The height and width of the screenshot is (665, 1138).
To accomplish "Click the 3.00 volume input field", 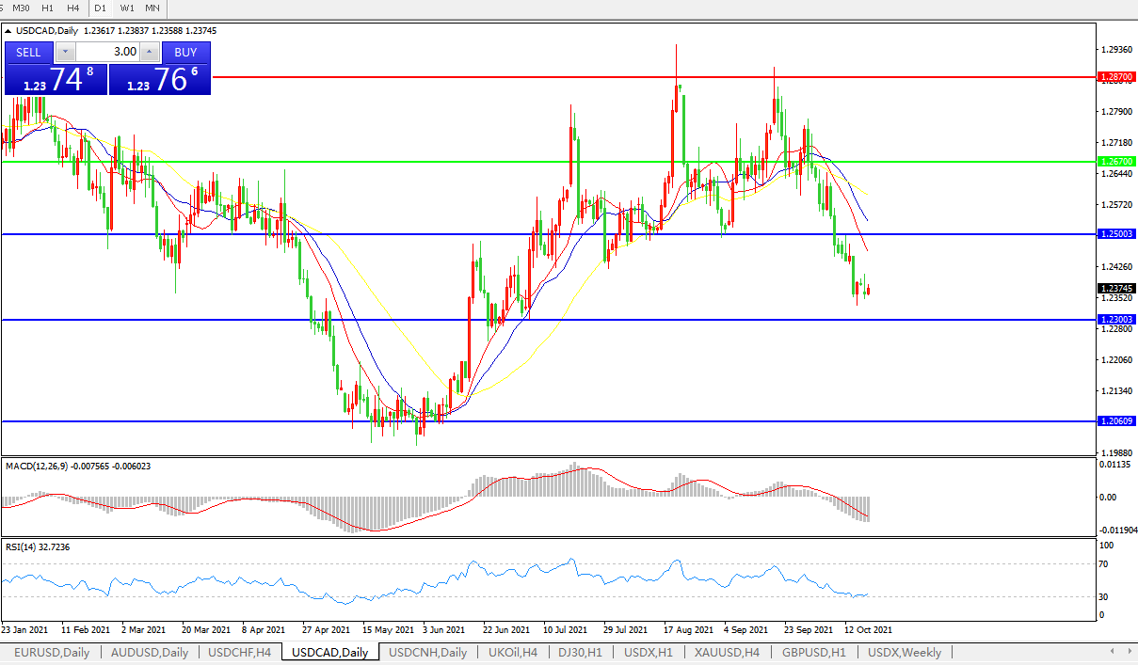I will point(107,53).
